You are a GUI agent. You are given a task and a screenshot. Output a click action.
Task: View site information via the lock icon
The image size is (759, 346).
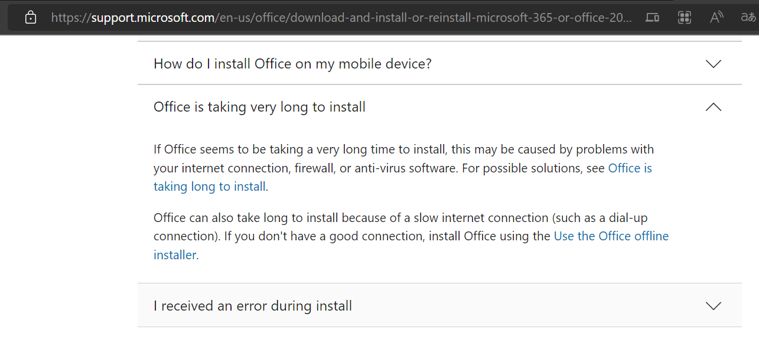tap(31, 18)
